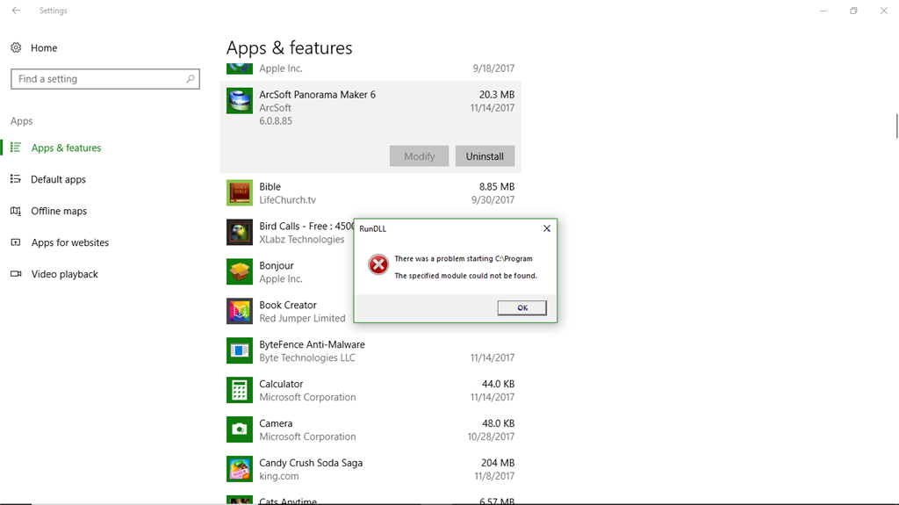This screenshot has height=505, width=899.
Task: Click the Uninstall button for ArcSoft Panorama Maker
Action: tap(485, 156)
